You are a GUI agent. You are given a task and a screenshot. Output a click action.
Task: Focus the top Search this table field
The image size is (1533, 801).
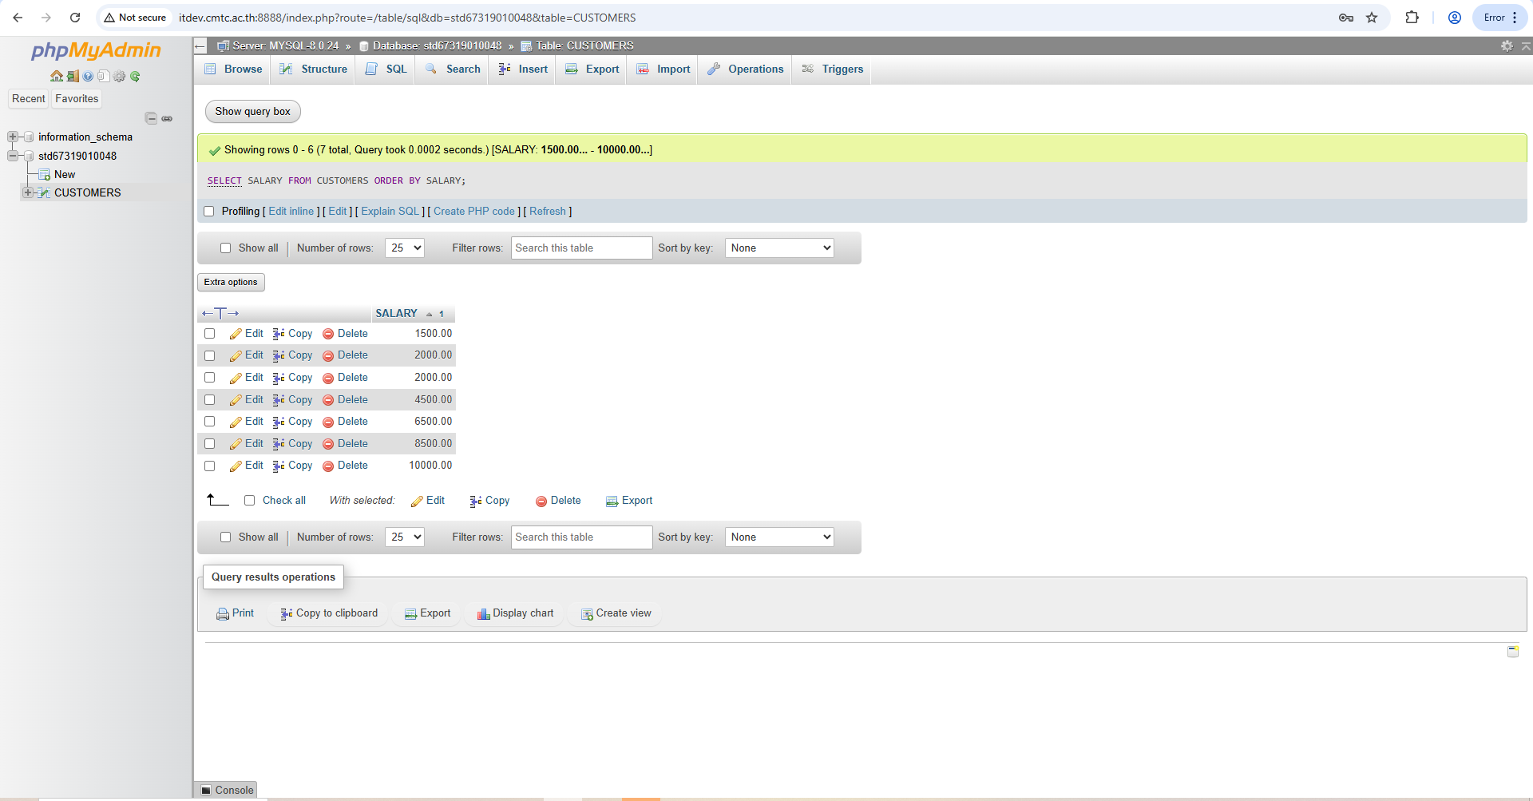[x=581, y=248]
